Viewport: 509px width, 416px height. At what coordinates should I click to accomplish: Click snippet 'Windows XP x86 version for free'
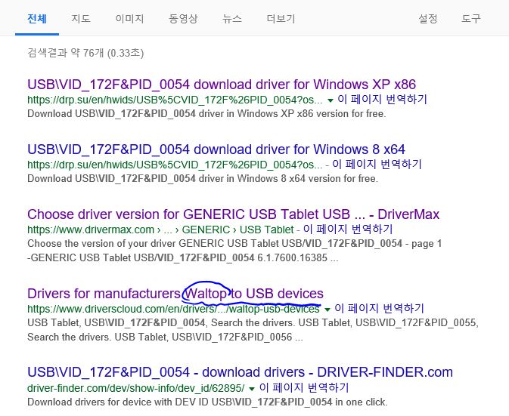point(206,114)
